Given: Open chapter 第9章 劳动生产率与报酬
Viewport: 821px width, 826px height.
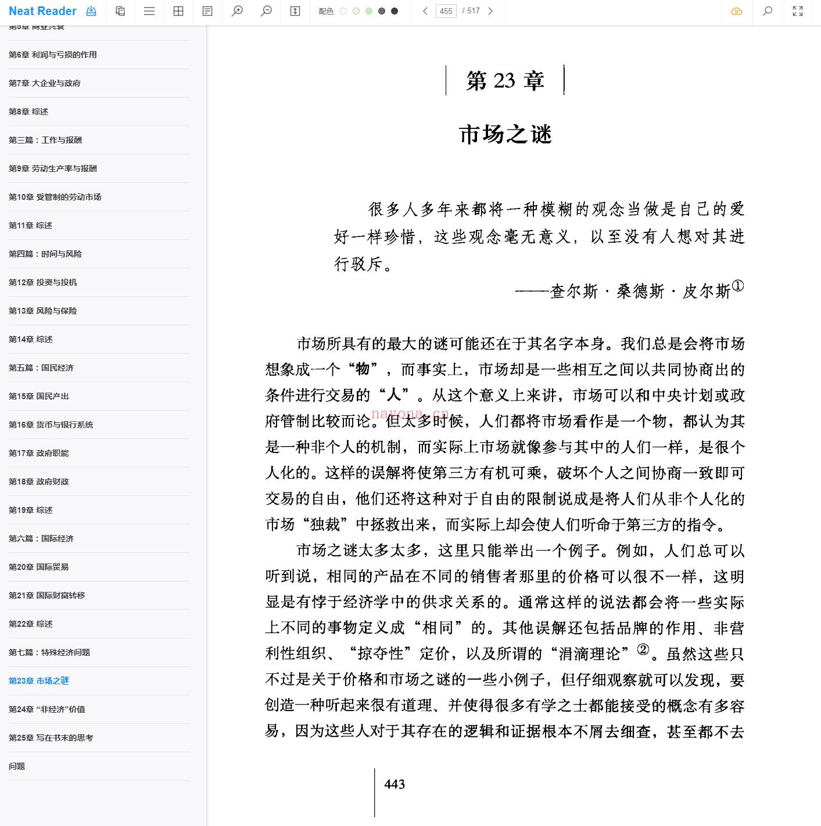Looking at the screenshot, I should point(53,168).
